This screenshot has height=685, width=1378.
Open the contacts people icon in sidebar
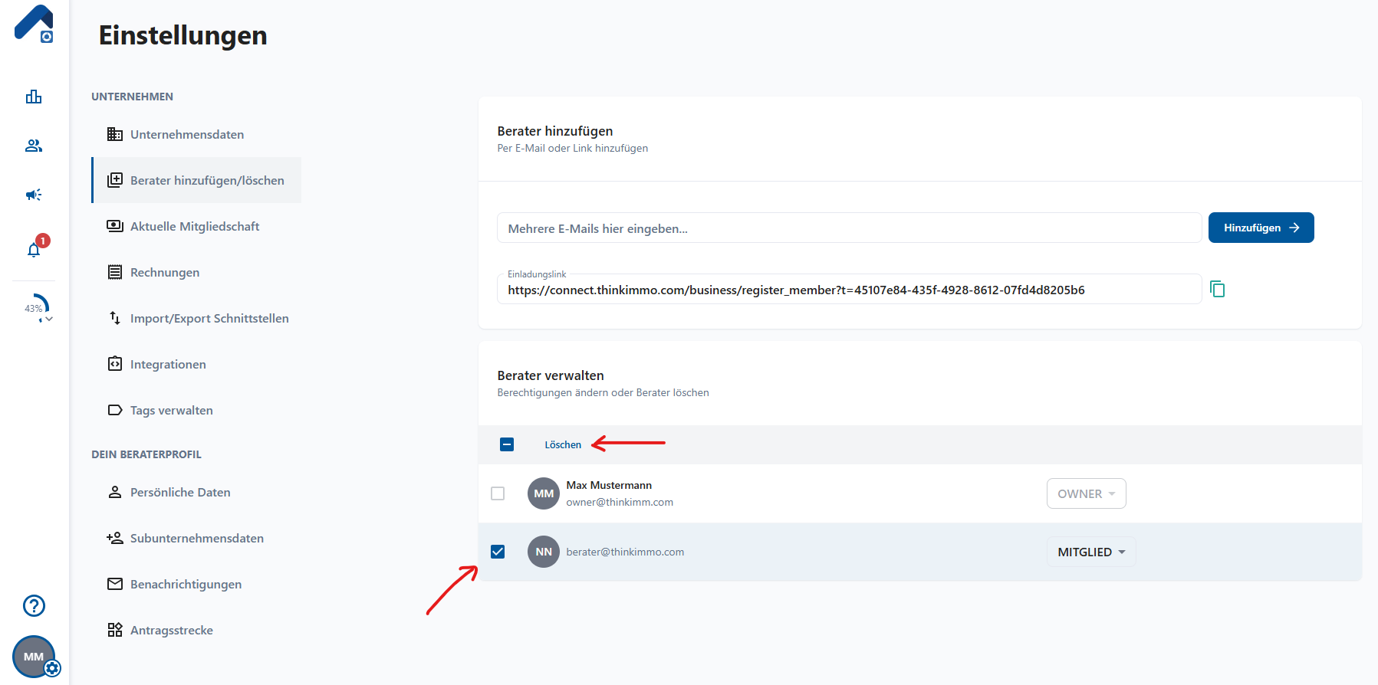[34, 146]
